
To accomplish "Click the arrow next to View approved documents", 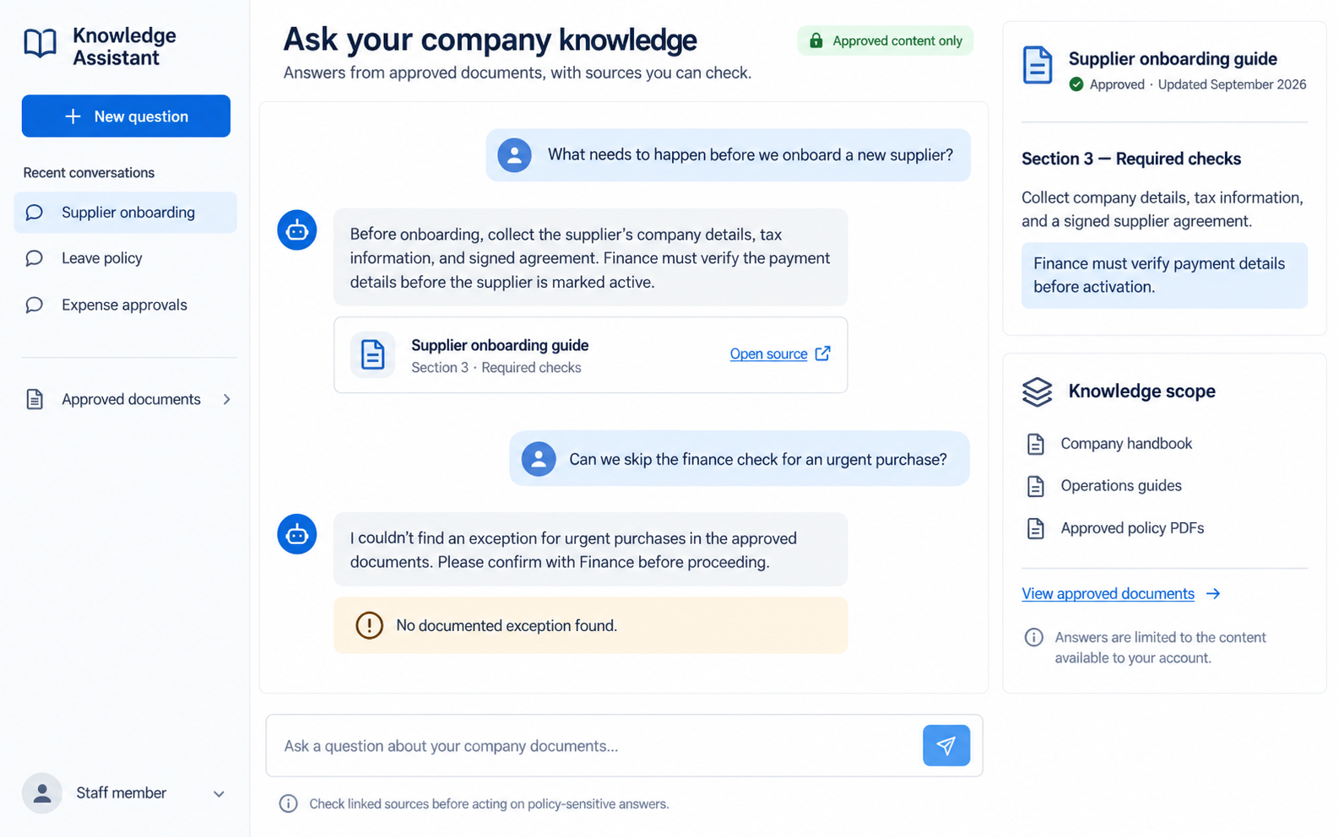I will coord(1213,593).
